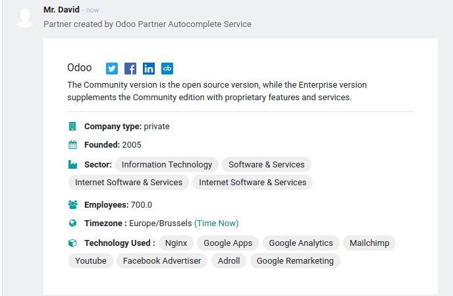Screen dimensions: 453x296
Task: Select the Google Remarketing tag
Action: tap(295, 260)
